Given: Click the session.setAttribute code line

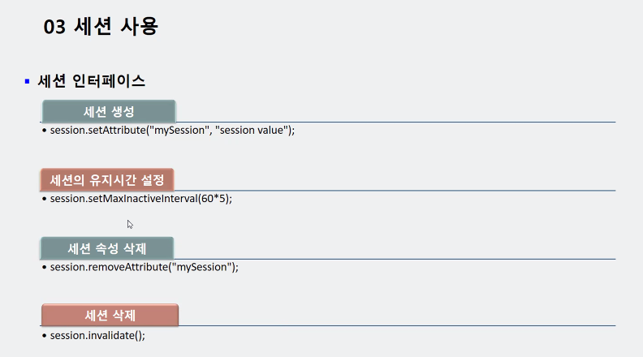Looking at the screenshot, I should click(172, 131).
